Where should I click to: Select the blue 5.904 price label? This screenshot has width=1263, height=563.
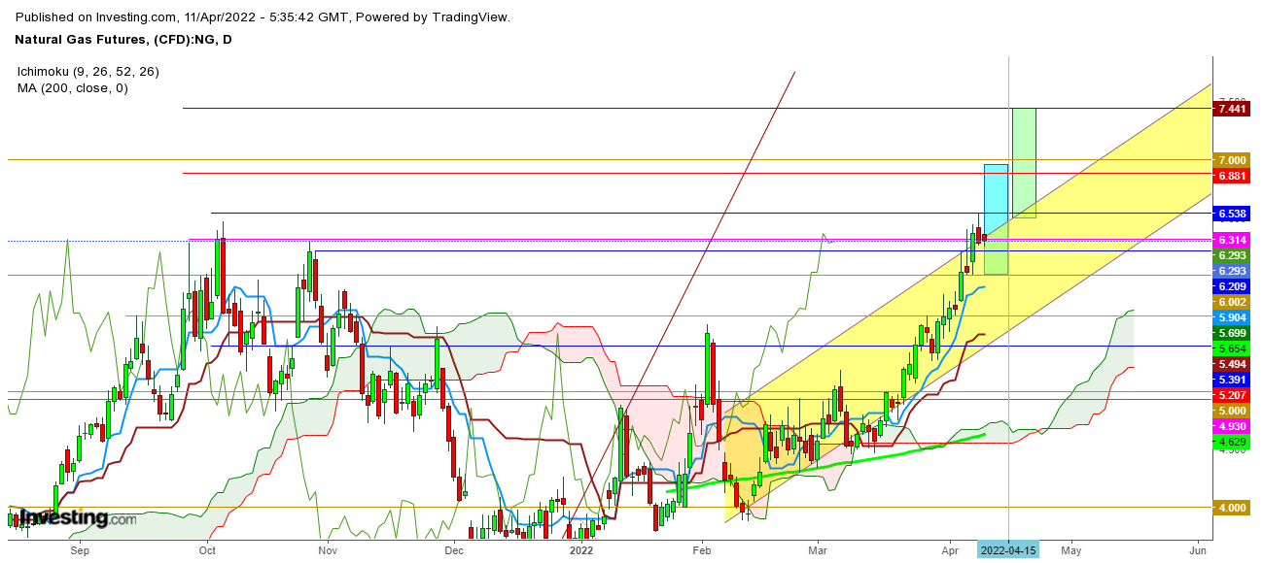(x=1232, y=317)
